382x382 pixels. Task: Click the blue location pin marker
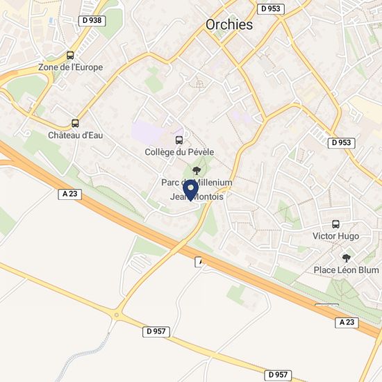tap(190, 190)
